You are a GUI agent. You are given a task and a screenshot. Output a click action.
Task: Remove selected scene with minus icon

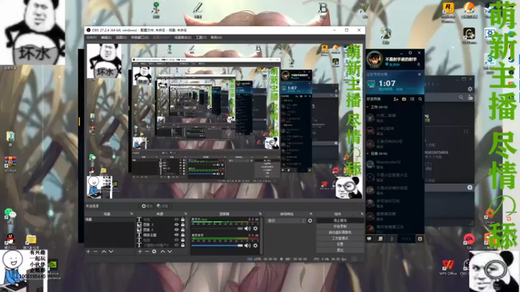96,252
